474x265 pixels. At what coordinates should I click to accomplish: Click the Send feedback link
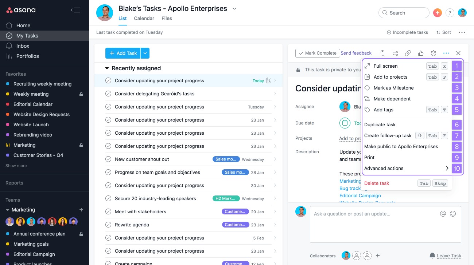(x=356, y=53)
